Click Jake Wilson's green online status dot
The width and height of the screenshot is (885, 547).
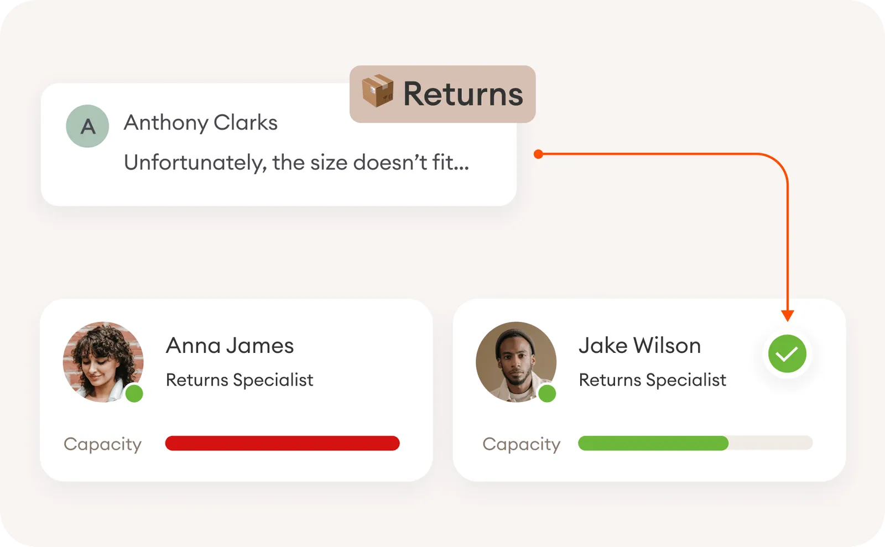click(x=547, y=394)
